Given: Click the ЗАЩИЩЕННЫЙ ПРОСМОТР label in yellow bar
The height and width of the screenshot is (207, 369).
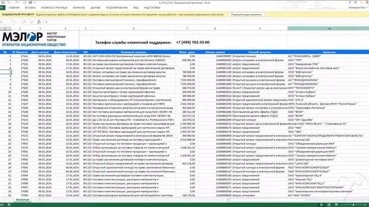Looking at the screenshot, I should pyautogui.click(x=18, y=14).
